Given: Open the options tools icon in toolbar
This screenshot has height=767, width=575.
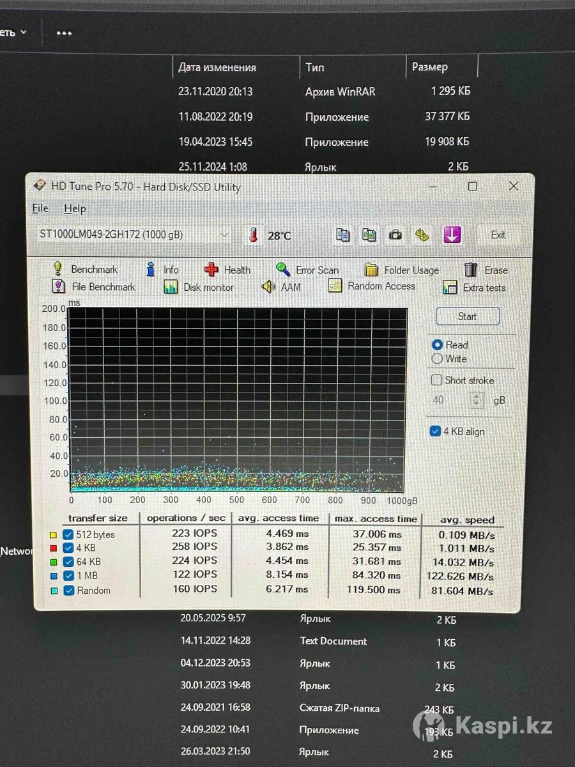Looking at the screenshot, I should point(422,235).
